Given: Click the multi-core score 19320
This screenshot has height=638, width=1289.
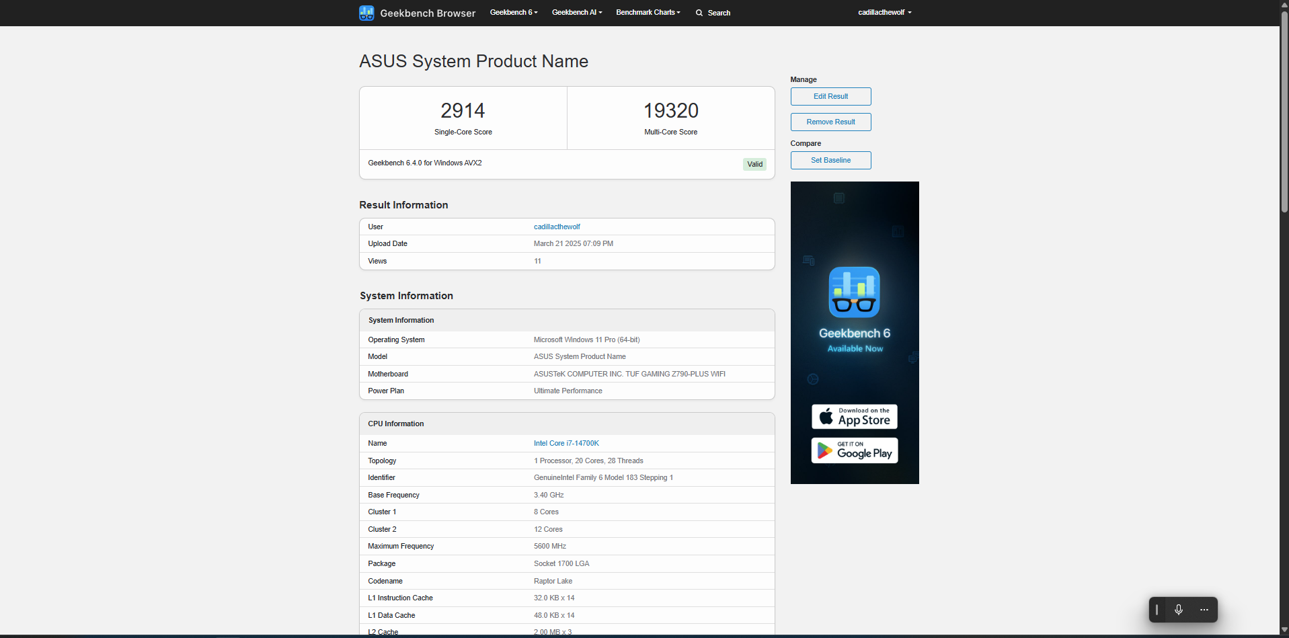Looking at the screenshot, I should pyautogui.click(x=671, y=110).
